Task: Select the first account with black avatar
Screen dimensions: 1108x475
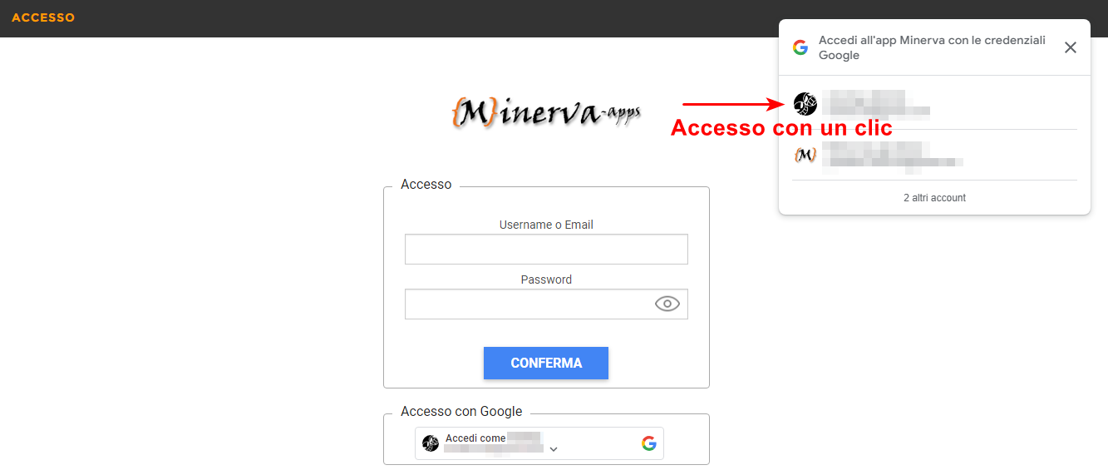Action: point(934,103)
